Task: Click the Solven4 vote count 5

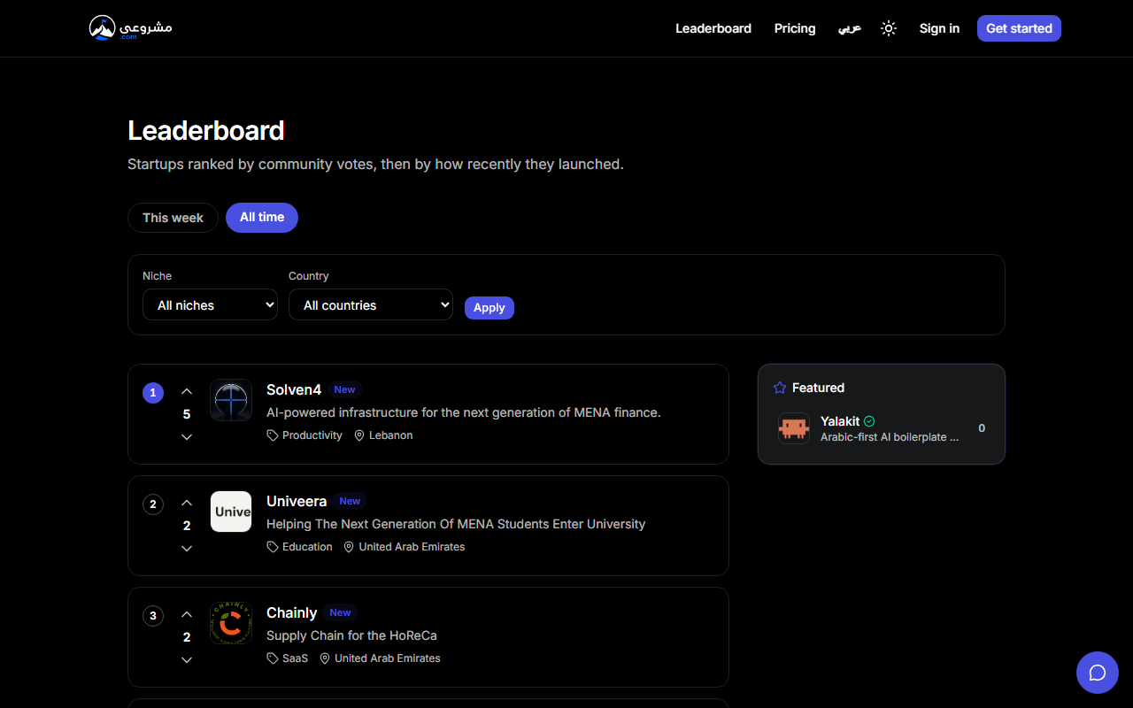Action: point(187,414)
